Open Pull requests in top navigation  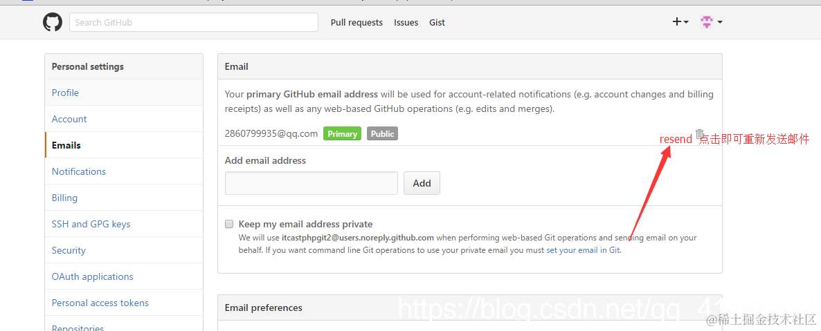pos(357,23)
